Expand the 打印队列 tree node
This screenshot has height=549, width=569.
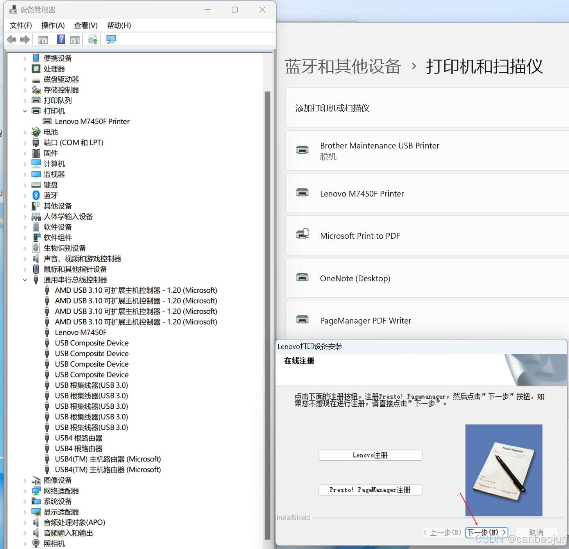[x=25, y=100]
